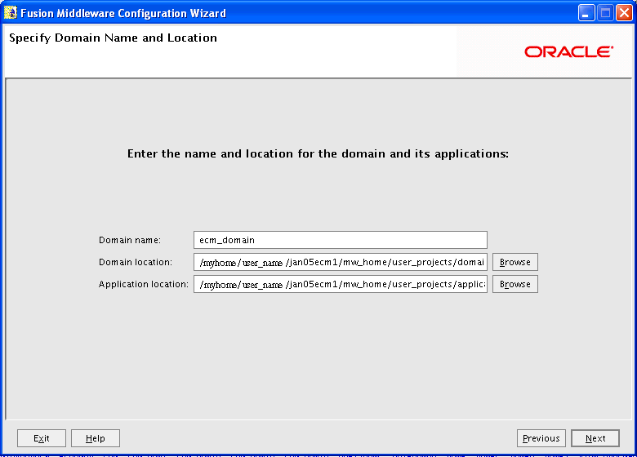Exit the Configuration Wizard

tap(42, 438)
